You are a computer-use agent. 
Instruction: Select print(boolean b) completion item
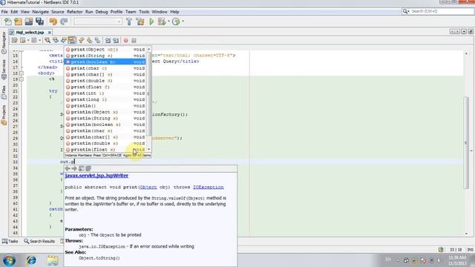(x=105, y=62)
